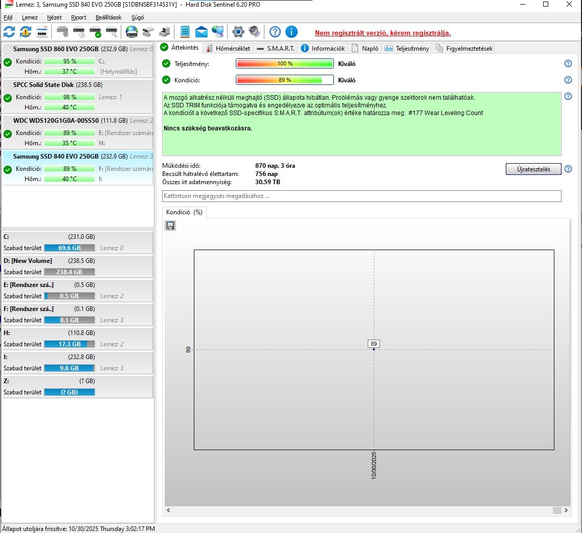The width and height of the screenshot is (582, 533).
Task: Click help icon next to Kondíció bar
Action: click(568, 80)
